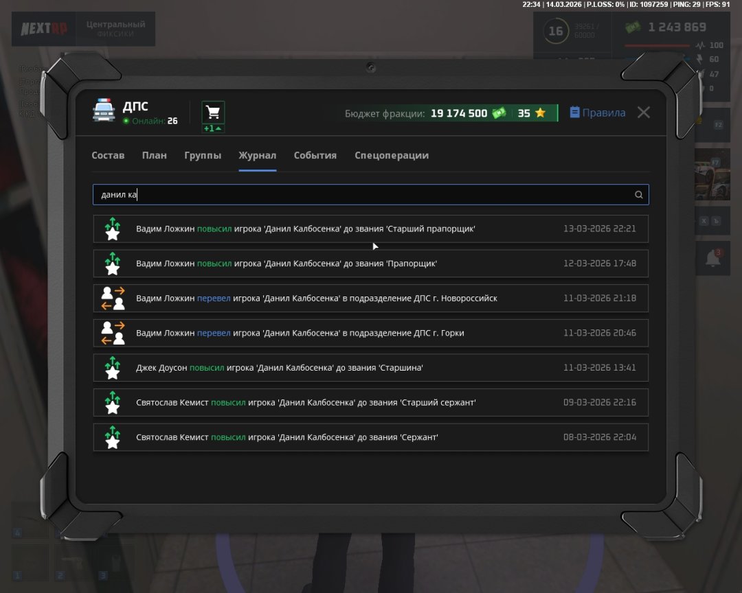Click transfer icon for Новороссийск entry

click(113, 298)
